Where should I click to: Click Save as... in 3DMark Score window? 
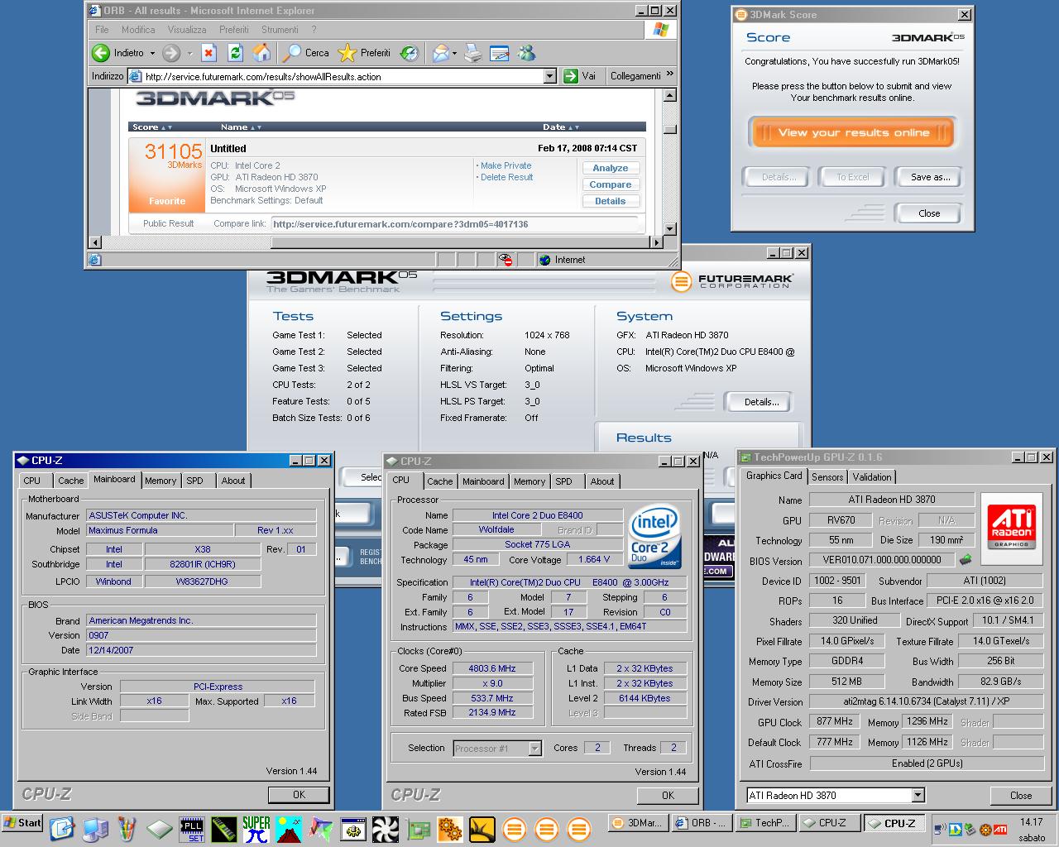click(x=930, y=177)
